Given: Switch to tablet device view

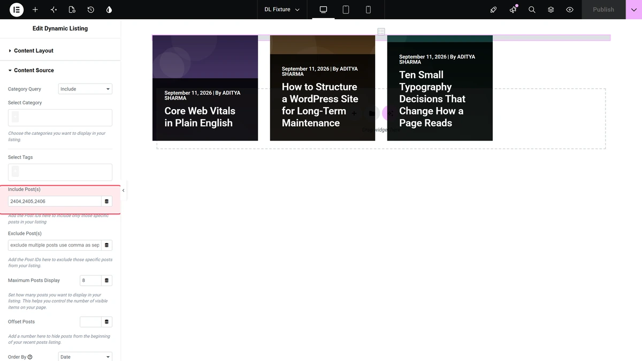Looking at the screenshot, I should (x=346, y=10).
